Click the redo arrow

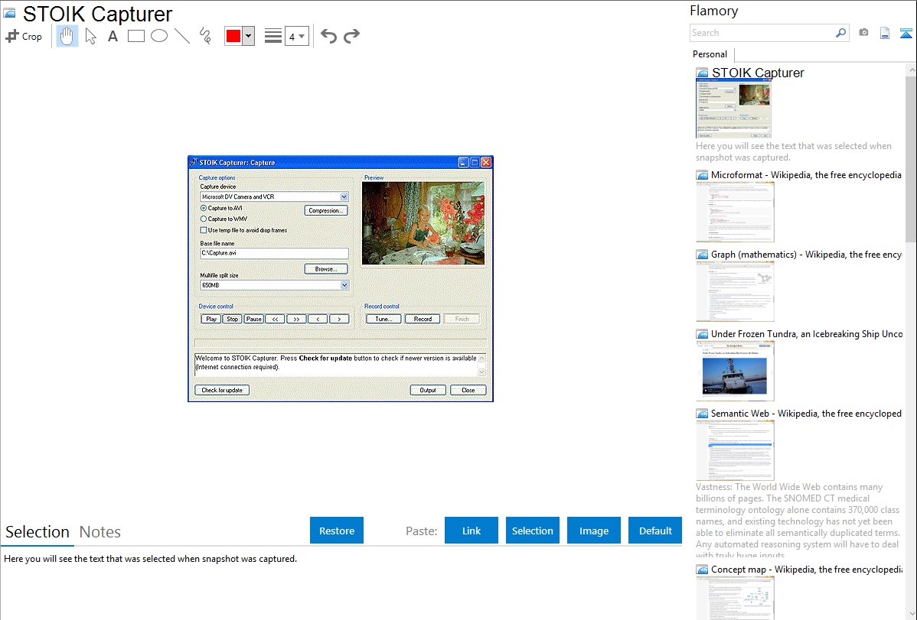(351, 36)
